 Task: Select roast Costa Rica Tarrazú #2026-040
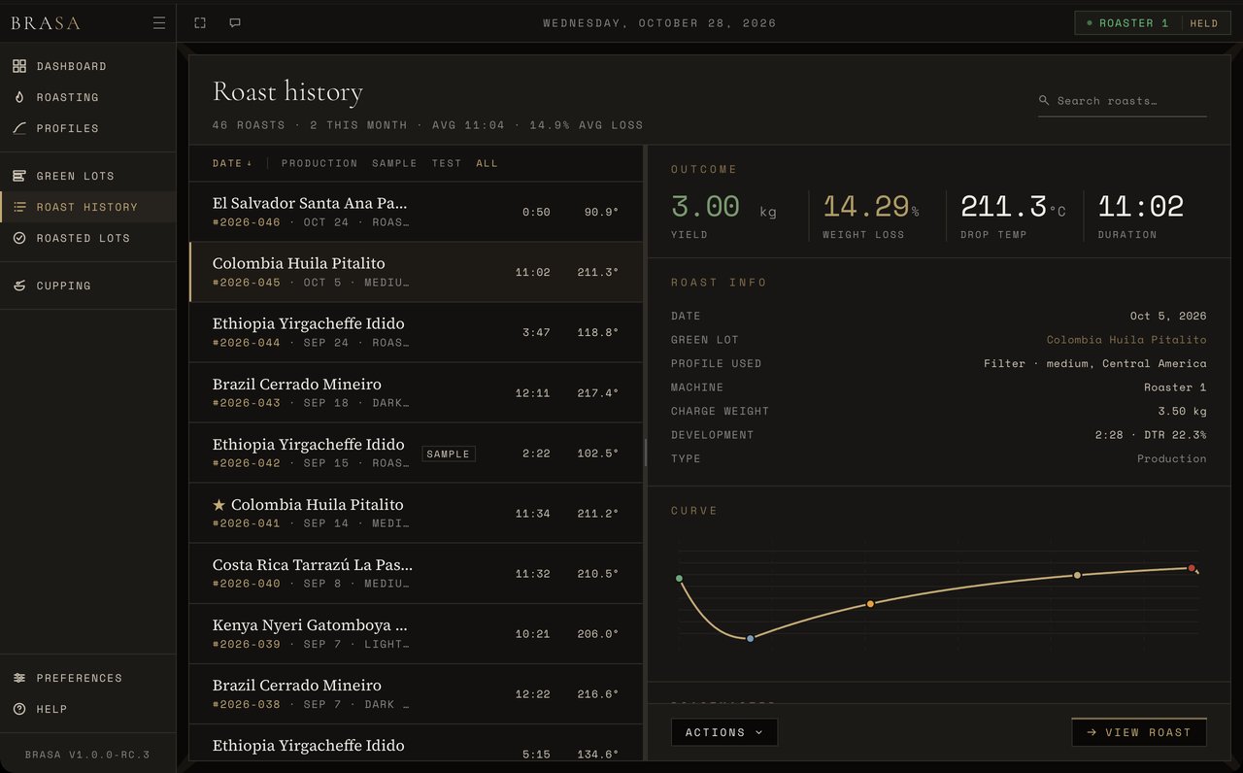416,573
